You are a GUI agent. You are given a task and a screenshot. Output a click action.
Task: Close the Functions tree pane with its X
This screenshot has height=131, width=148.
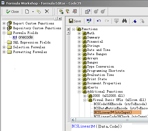(x=68, y=29)
